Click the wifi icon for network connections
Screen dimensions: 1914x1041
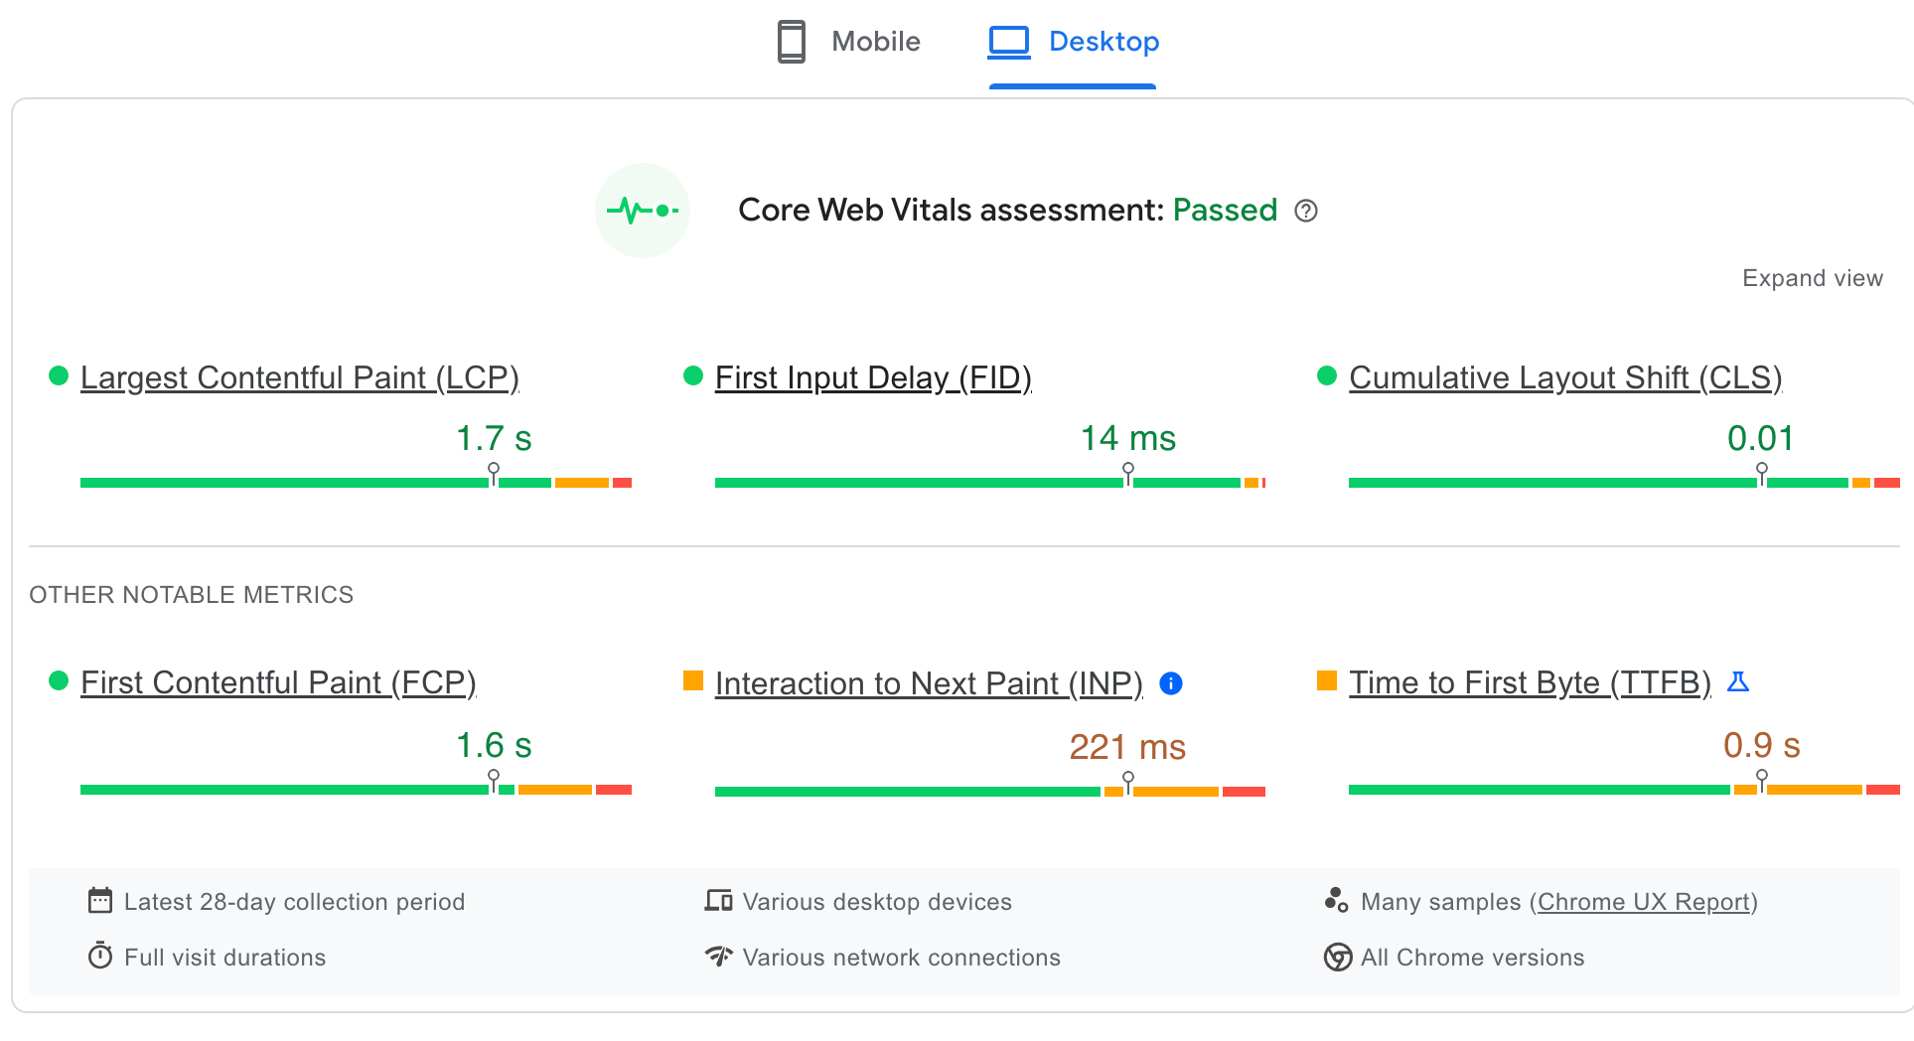(718, 956)
